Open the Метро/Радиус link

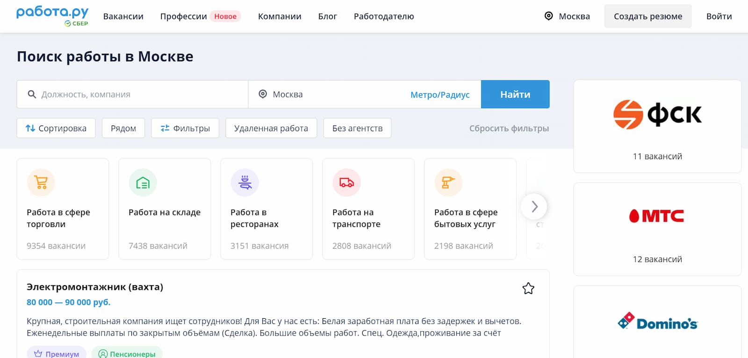440,95
